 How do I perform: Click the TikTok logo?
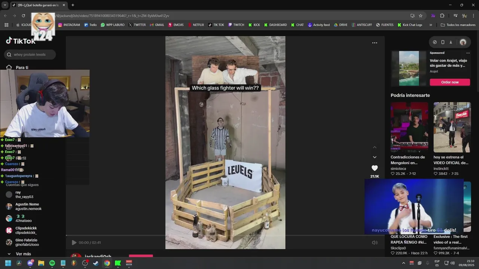(21, 41)
